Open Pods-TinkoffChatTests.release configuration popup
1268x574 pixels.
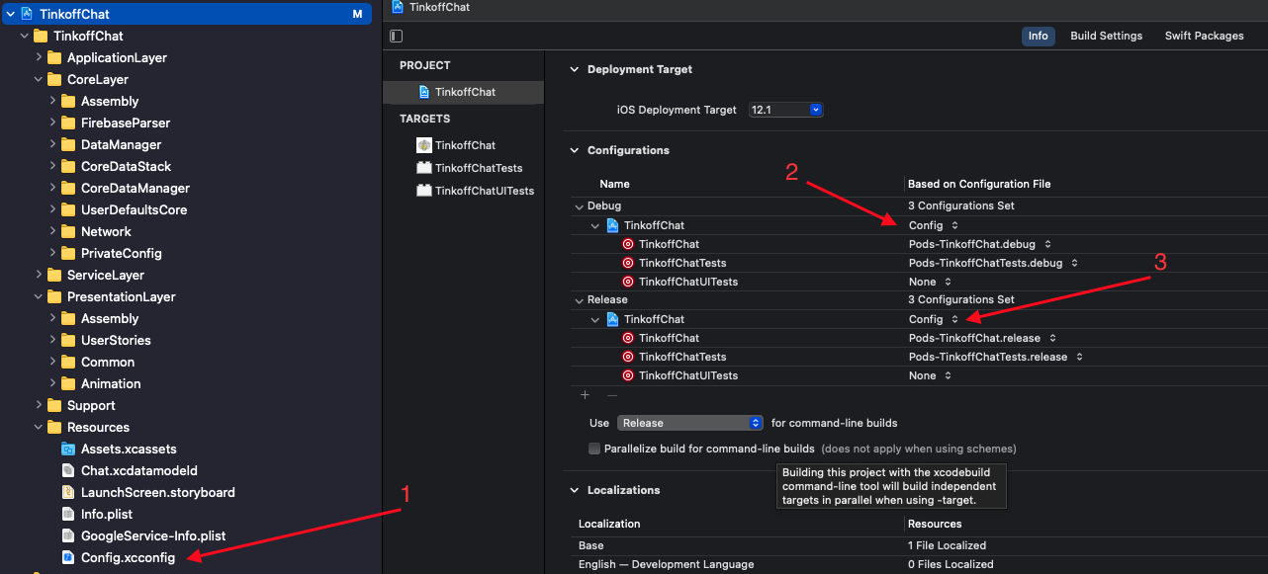click(996, 357)
